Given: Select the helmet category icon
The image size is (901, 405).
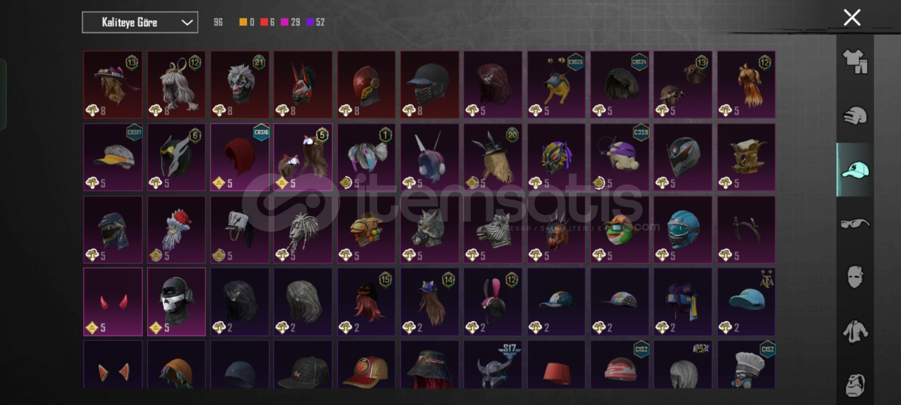Looking at the screenshot, I should (x=855, y=115).
